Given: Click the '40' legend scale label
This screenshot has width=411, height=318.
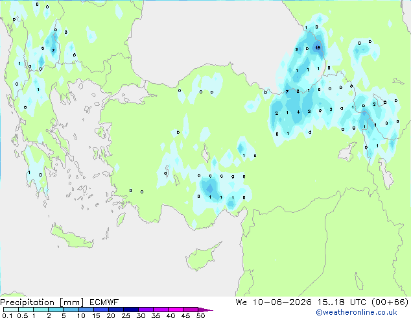Looking at the screenshot, I should click(x=170, y=315).
